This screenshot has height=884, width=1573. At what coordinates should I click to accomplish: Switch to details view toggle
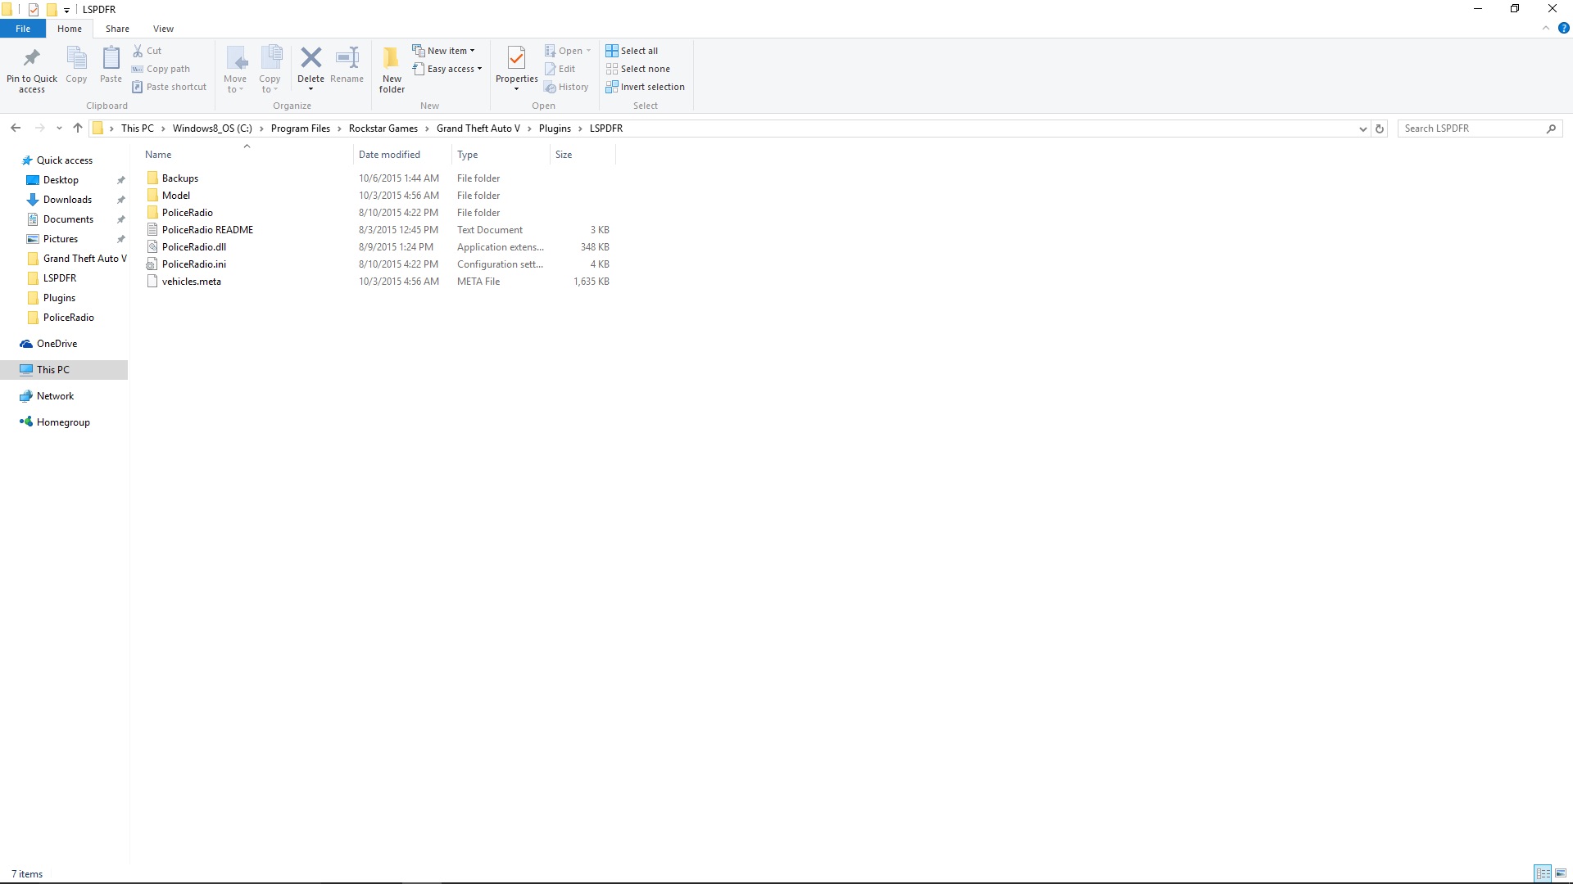coord(1543,873)
